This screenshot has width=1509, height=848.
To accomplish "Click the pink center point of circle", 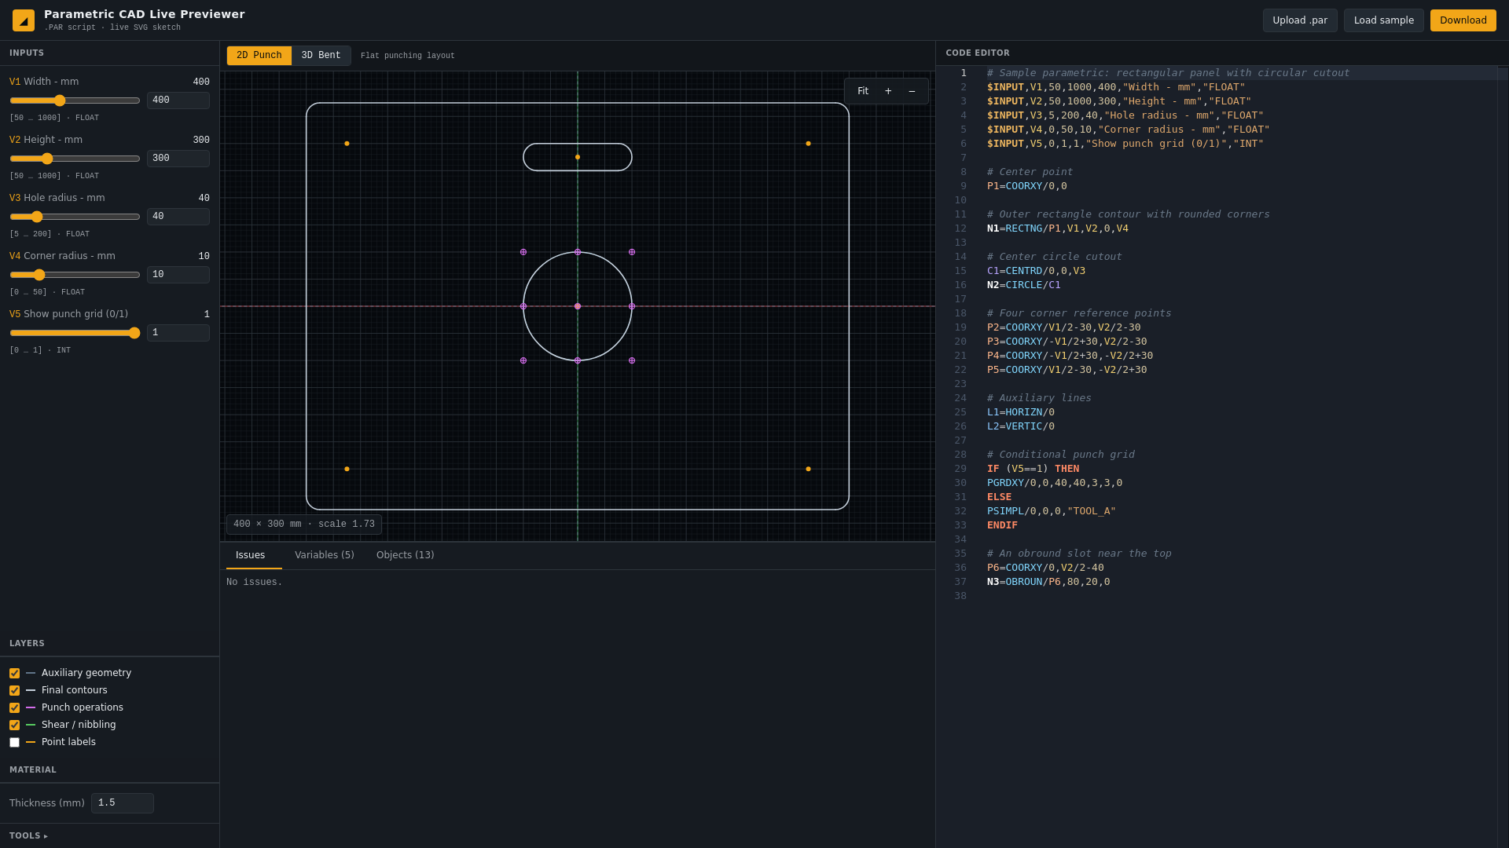I will (578, 306).
